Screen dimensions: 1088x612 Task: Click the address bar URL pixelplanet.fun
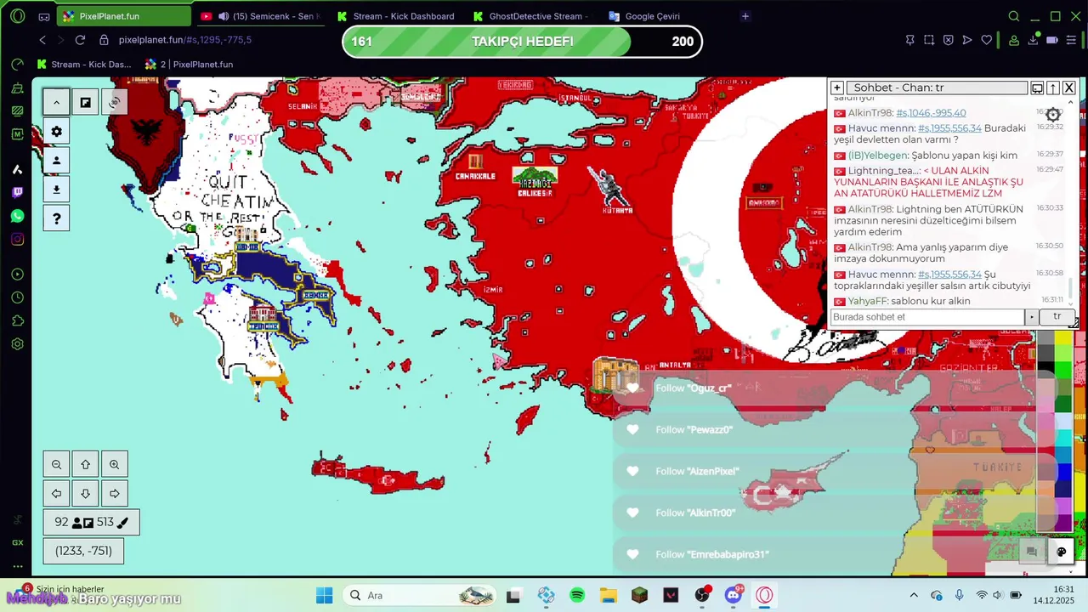click(x=185, y=40)
